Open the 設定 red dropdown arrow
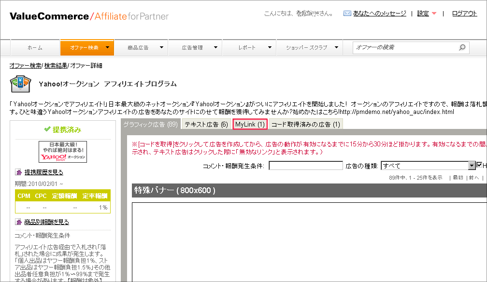 434,14
